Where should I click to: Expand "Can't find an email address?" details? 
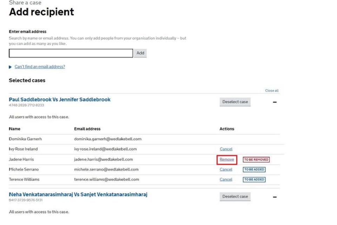[39, 67]
